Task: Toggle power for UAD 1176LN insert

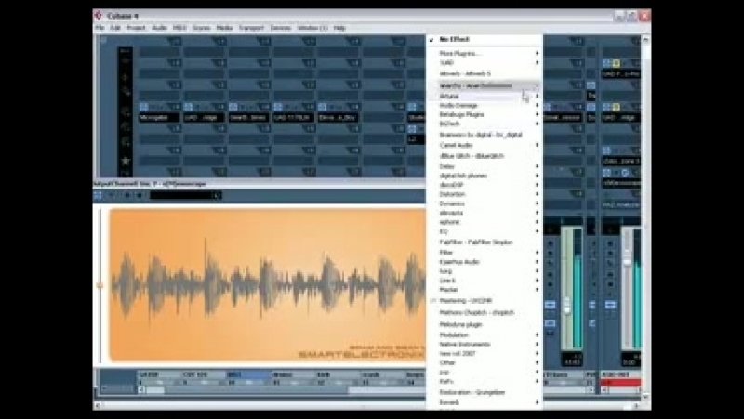Action: coord(278,107)
